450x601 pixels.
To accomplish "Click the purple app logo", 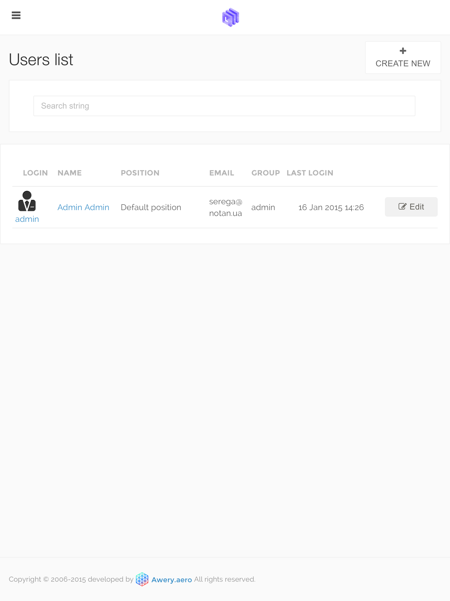I will 231,17.
